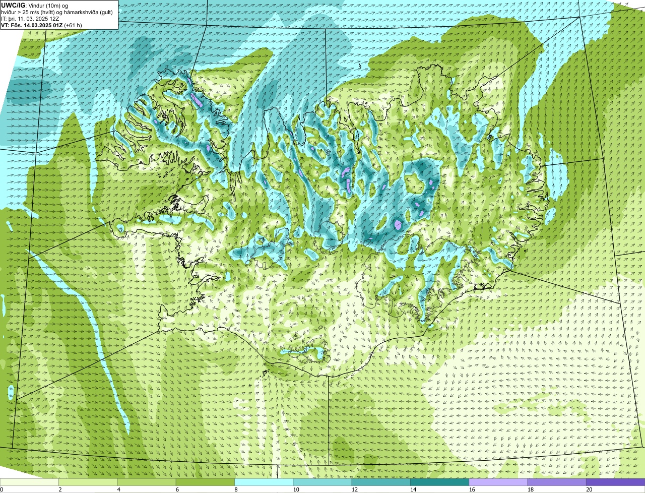This screenshot has width=645, height=493.
Task: Click the legend tick label '18'
Action: click(x=530, y=489)
